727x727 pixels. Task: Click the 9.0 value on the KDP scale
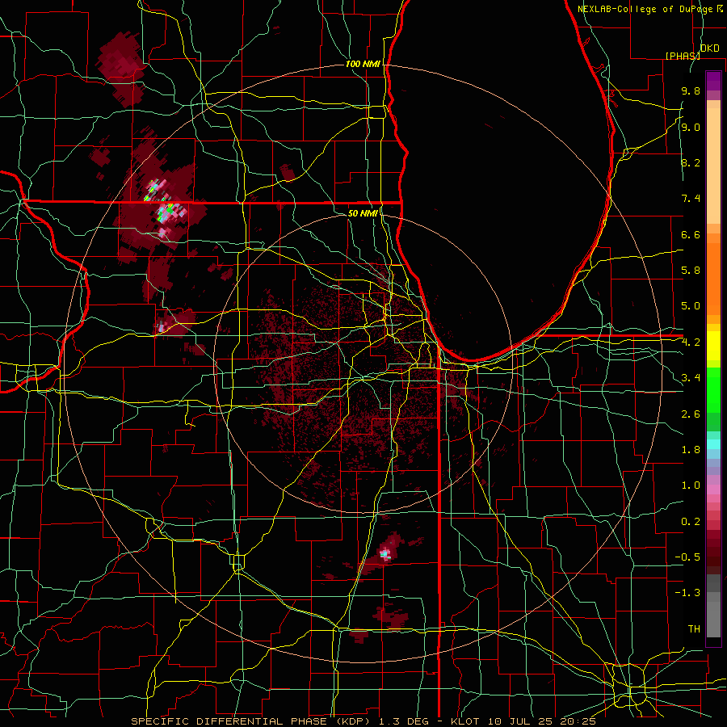[691, 127]
